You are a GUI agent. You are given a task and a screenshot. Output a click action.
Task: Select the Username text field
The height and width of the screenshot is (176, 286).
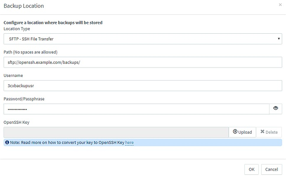click(143, 86)
